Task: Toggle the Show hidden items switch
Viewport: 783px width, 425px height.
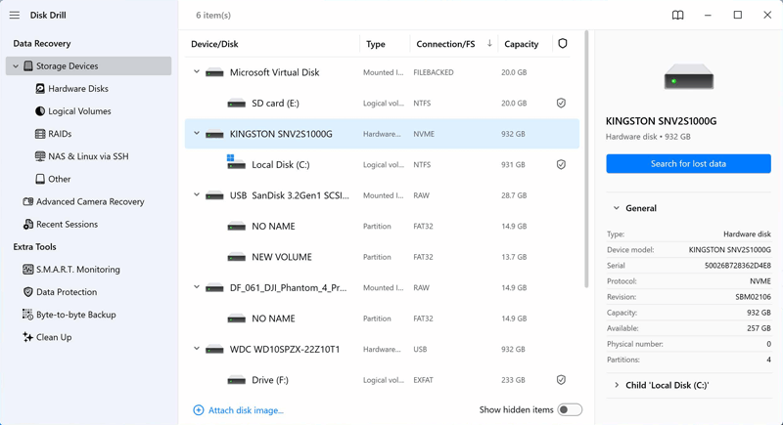Action: pyautogui.click(x=570, y=409)
